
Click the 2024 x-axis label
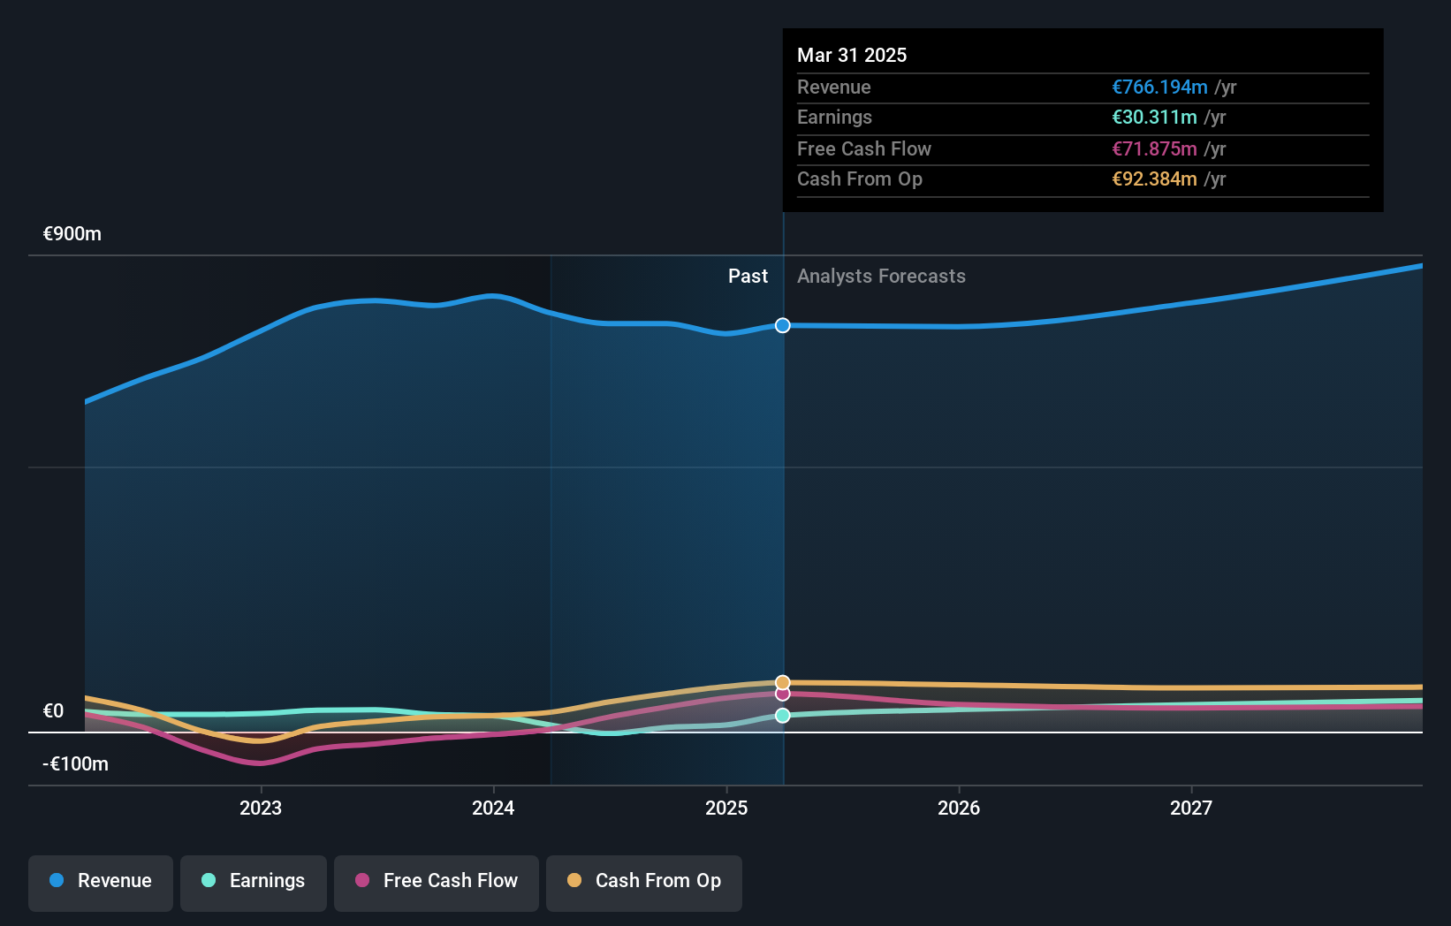(493, 808)
